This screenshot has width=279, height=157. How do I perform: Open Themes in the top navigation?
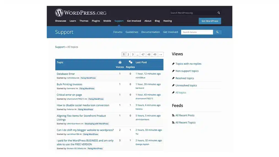(84, 21)
